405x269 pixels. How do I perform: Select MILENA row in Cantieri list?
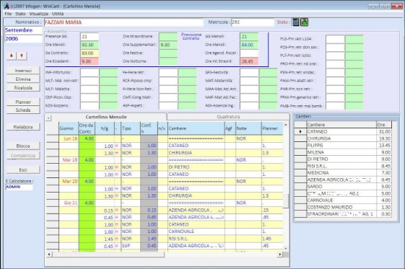343,152
